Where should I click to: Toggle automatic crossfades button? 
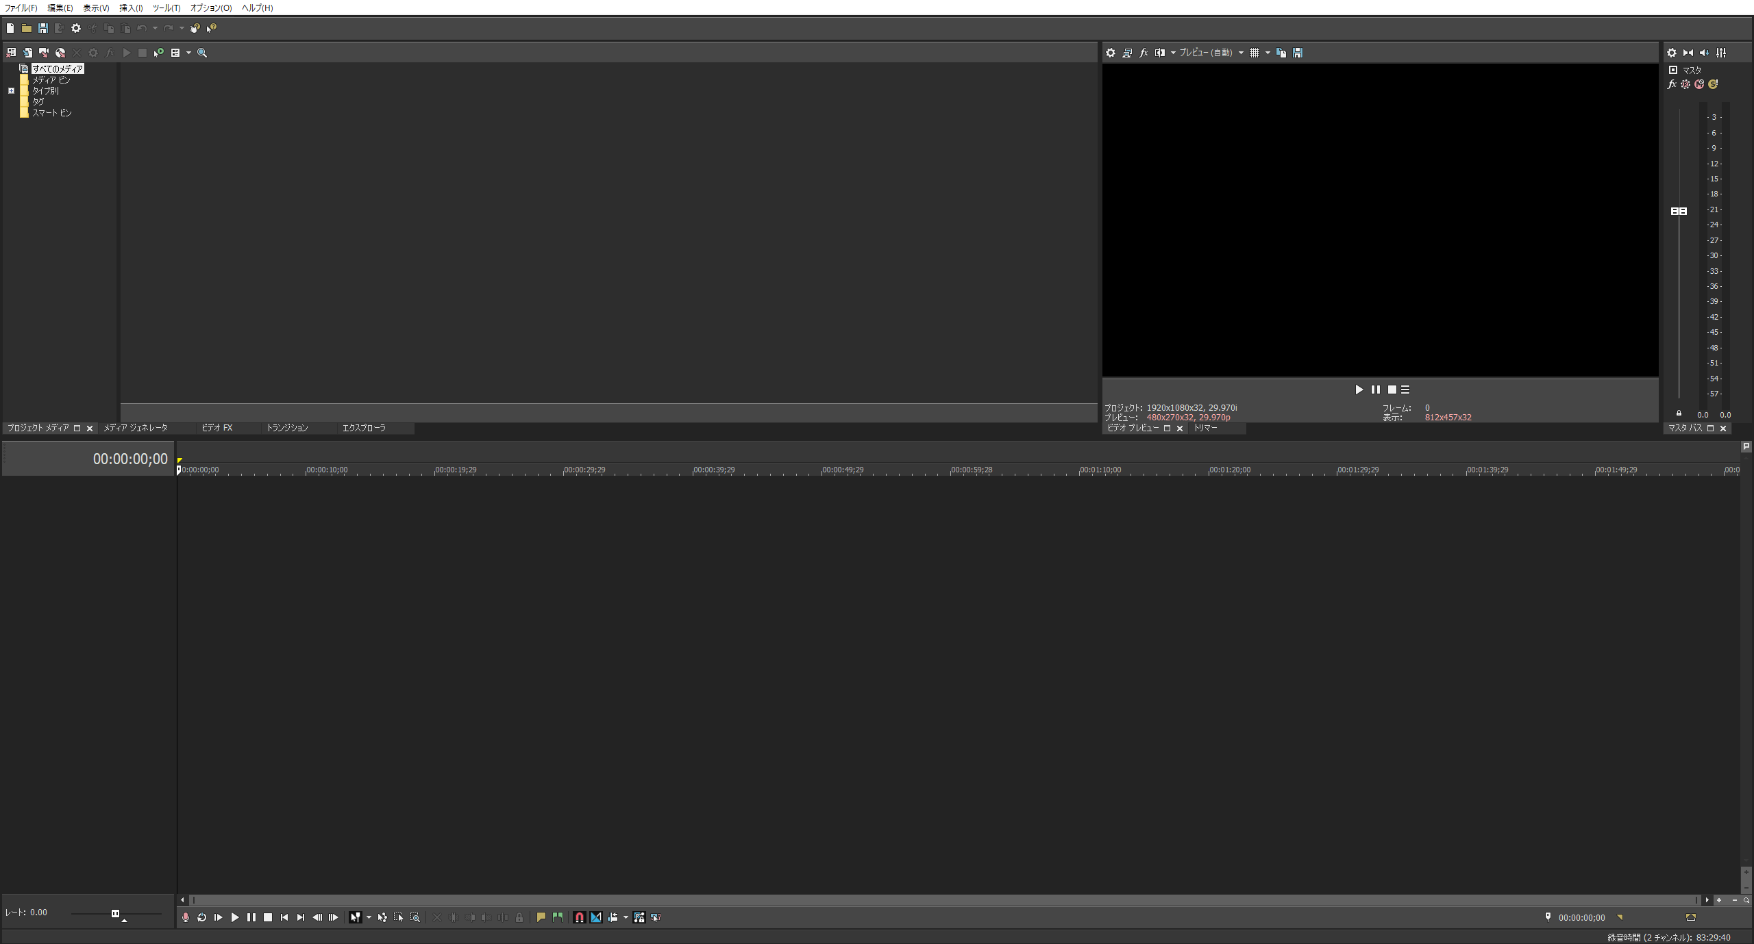[x=596, y=917]
